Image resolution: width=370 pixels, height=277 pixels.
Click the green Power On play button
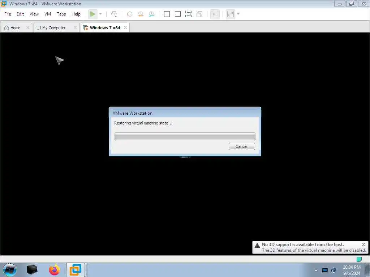click(x=93, y=14)
